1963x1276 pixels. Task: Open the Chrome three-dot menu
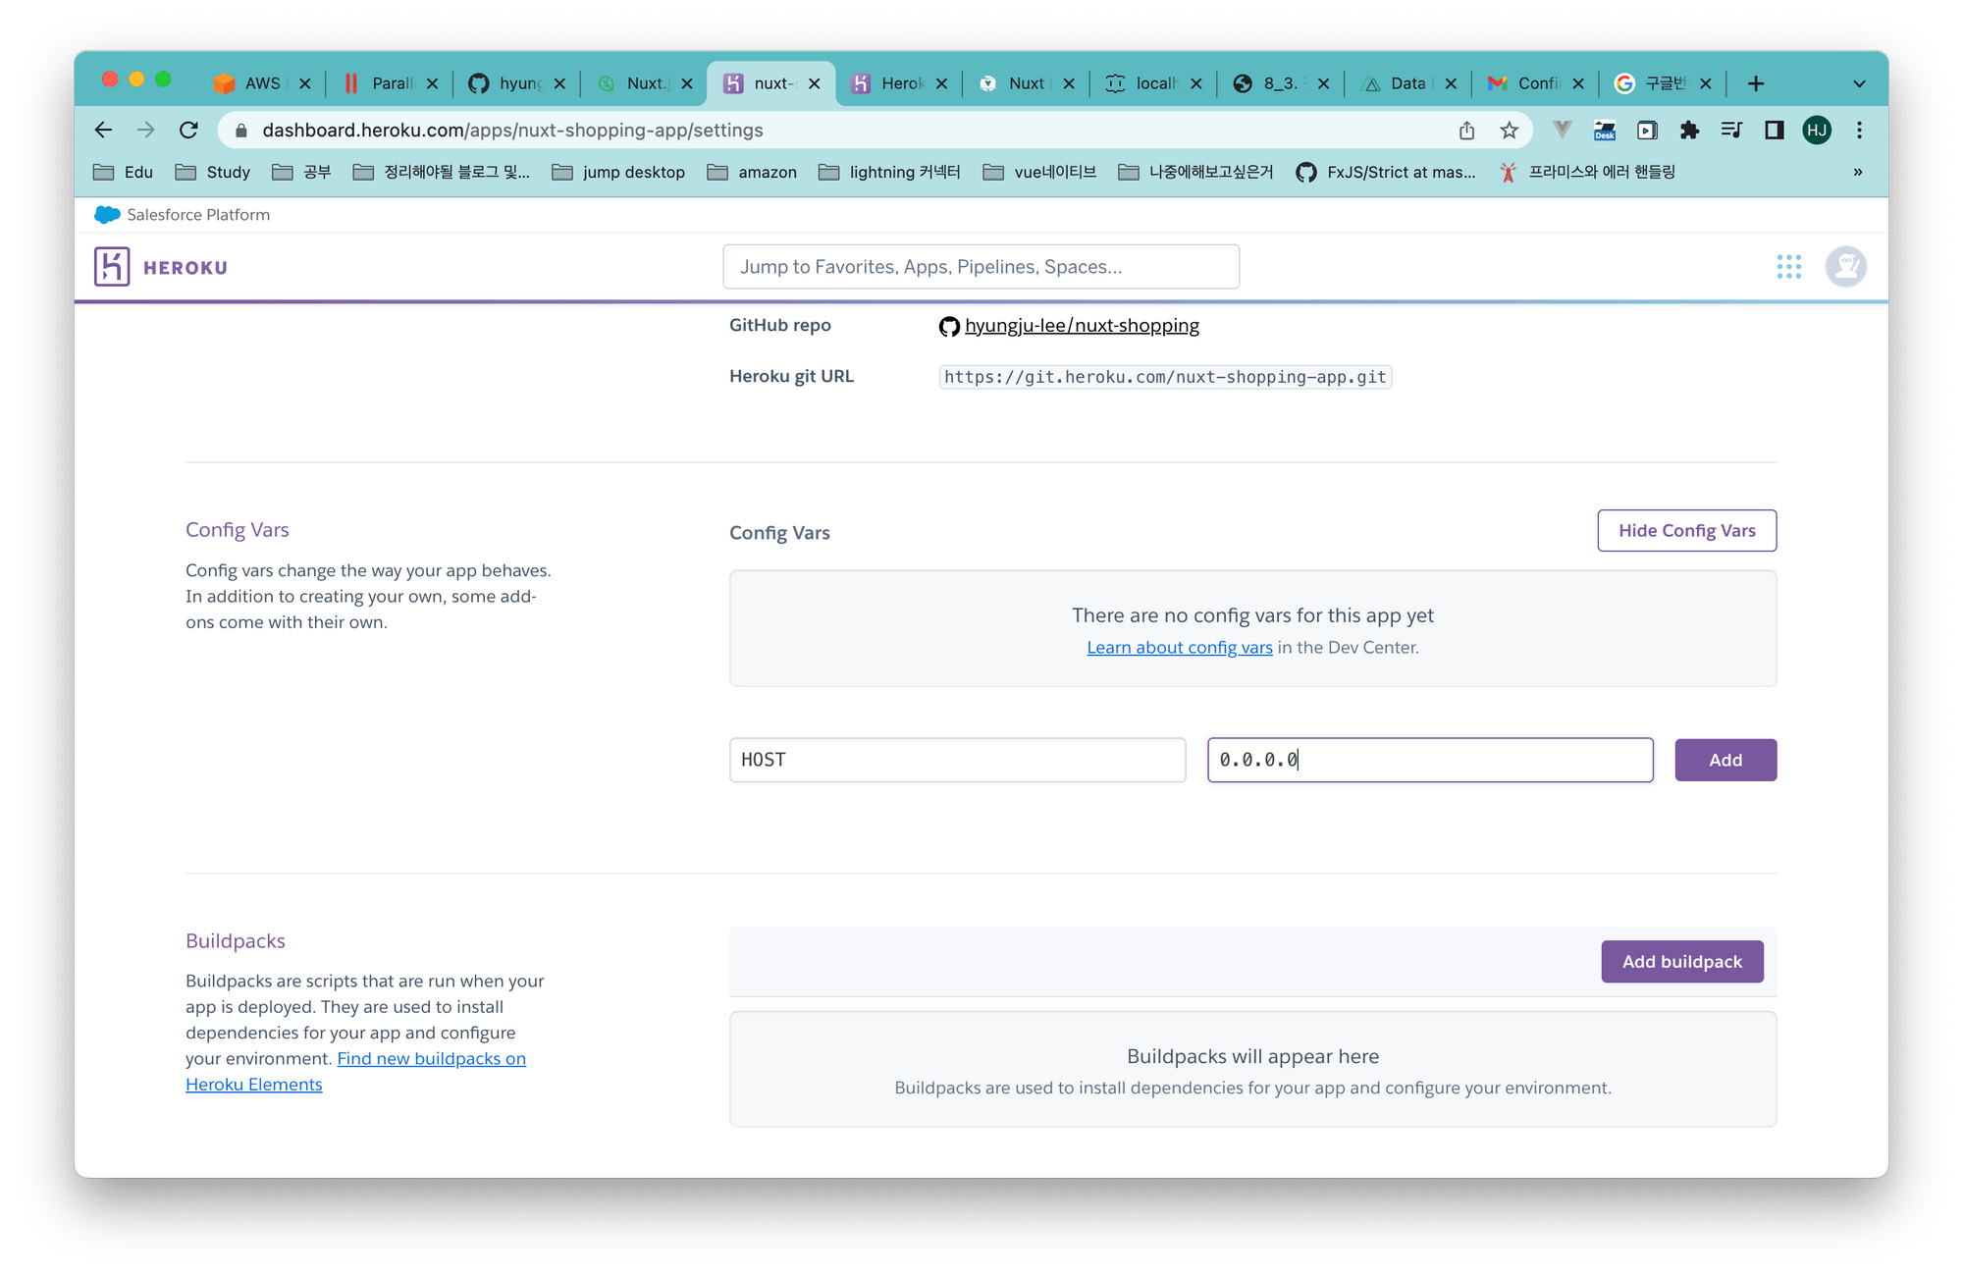point(1859,131)
